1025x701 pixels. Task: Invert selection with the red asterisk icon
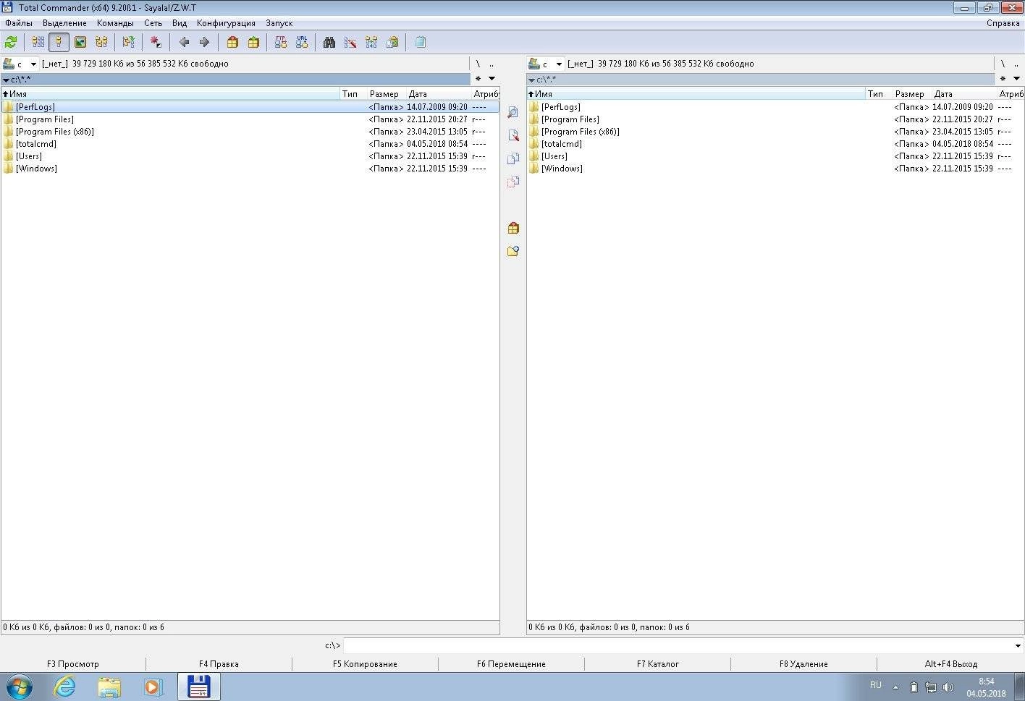click(155, 42)
